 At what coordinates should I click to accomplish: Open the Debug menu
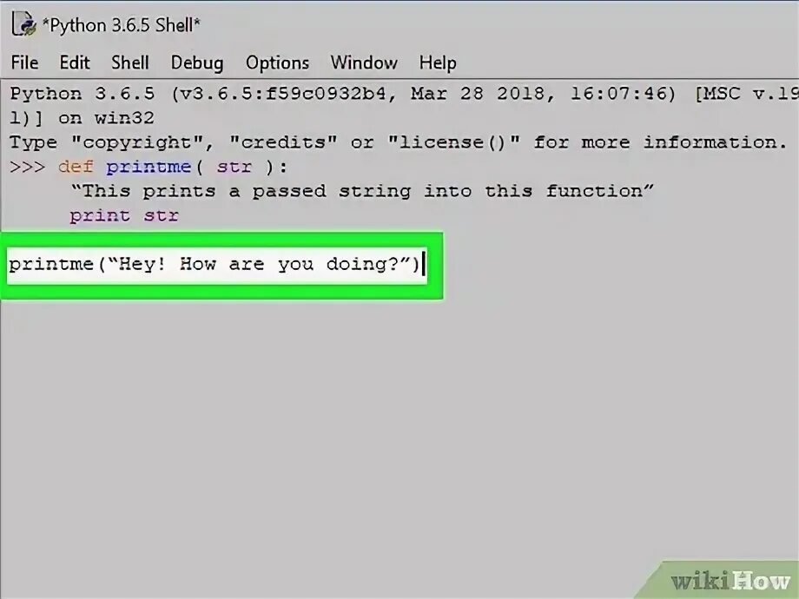196,63
